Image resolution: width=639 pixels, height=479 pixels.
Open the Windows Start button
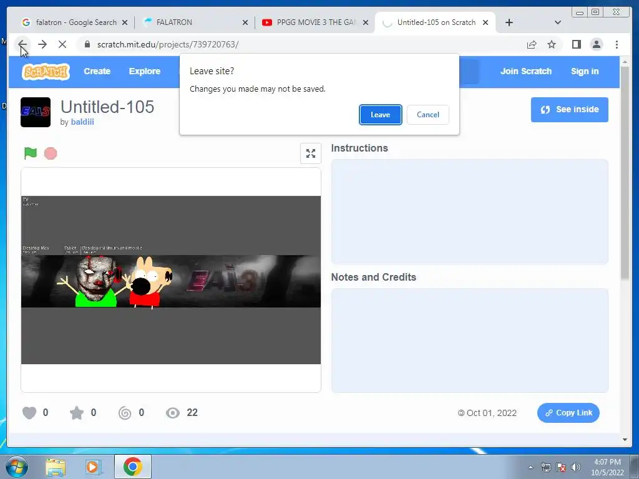pyautogui.click(x=17, y=467)
